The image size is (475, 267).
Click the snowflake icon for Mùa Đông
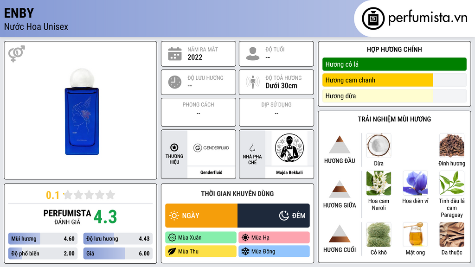pos(245,251)
